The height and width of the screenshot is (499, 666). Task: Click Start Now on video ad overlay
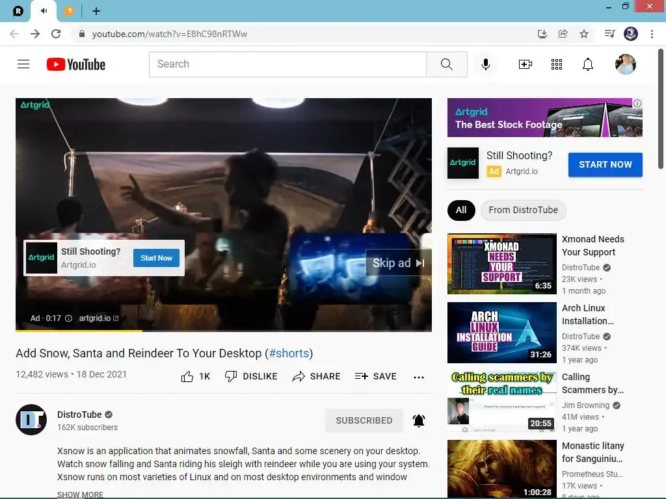(156, 258)
